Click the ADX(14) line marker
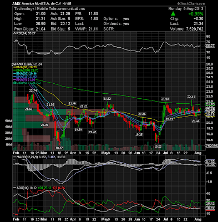 [14, 188]
